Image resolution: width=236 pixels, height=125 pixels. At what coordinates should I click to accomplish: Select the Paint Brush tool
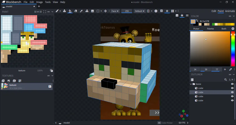57,11
